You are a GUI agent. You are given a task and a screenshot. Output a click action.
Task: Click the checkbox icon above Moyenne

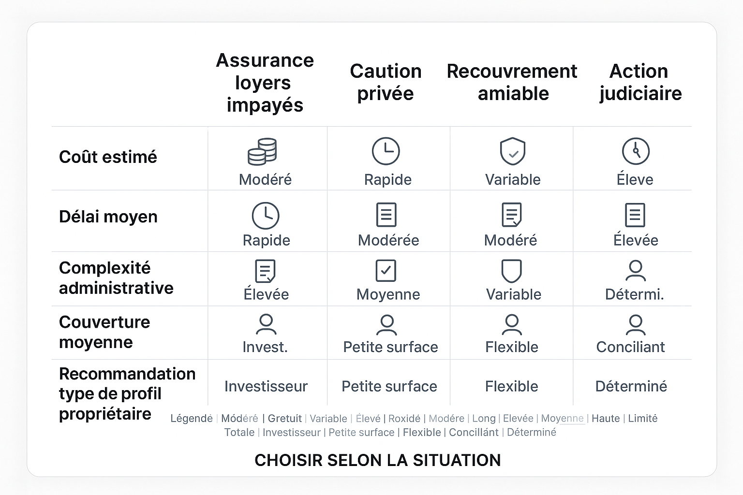click(x=386, y=271)
